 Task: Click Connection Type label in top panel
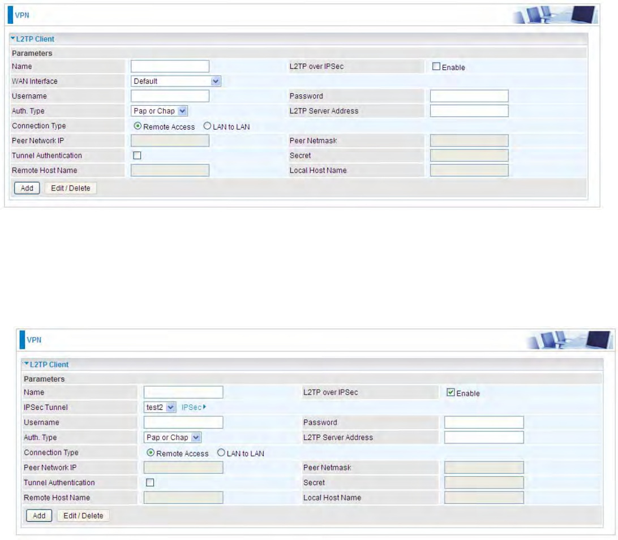click(x=39, y=126)
